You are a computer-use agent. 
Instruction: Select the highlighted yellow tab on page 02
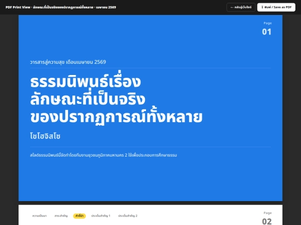pos(79,216)
